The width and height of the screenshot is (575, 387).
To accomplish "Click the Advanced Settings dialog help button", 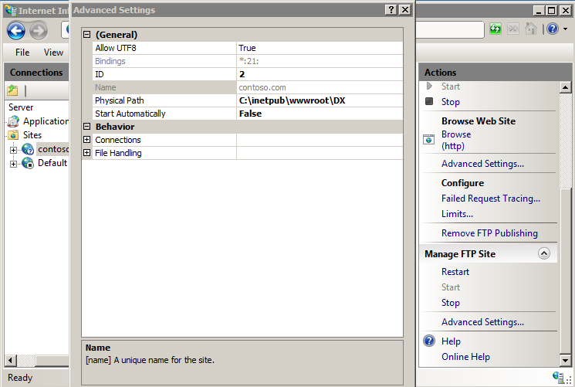I will point(391,10).
